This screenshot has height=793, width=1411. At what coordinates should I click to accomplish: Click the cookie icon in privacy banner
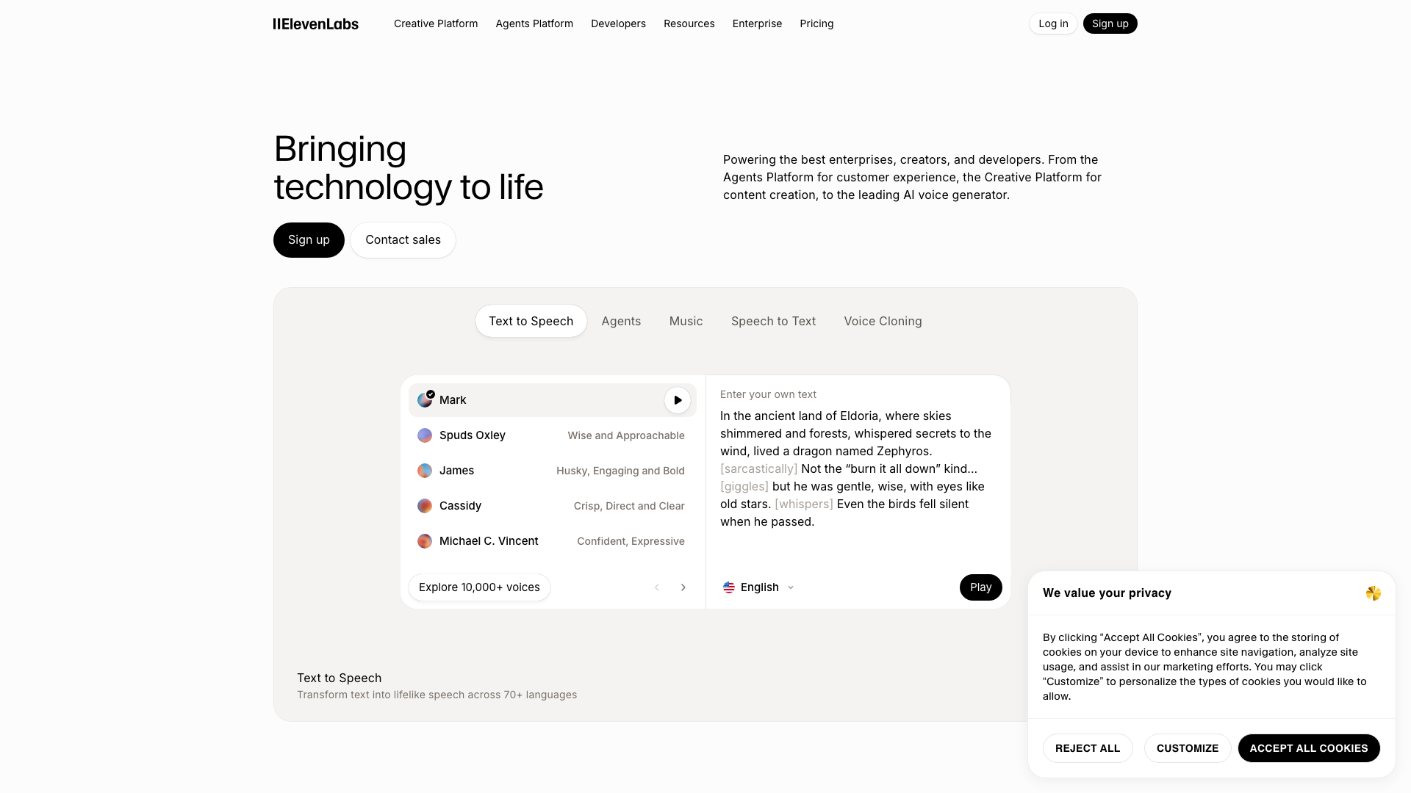[1373, 593]
